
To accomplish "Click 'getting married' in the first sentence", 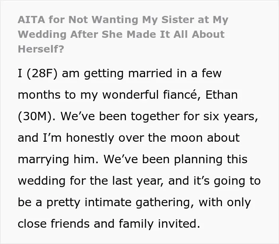I will click(128, 74).
